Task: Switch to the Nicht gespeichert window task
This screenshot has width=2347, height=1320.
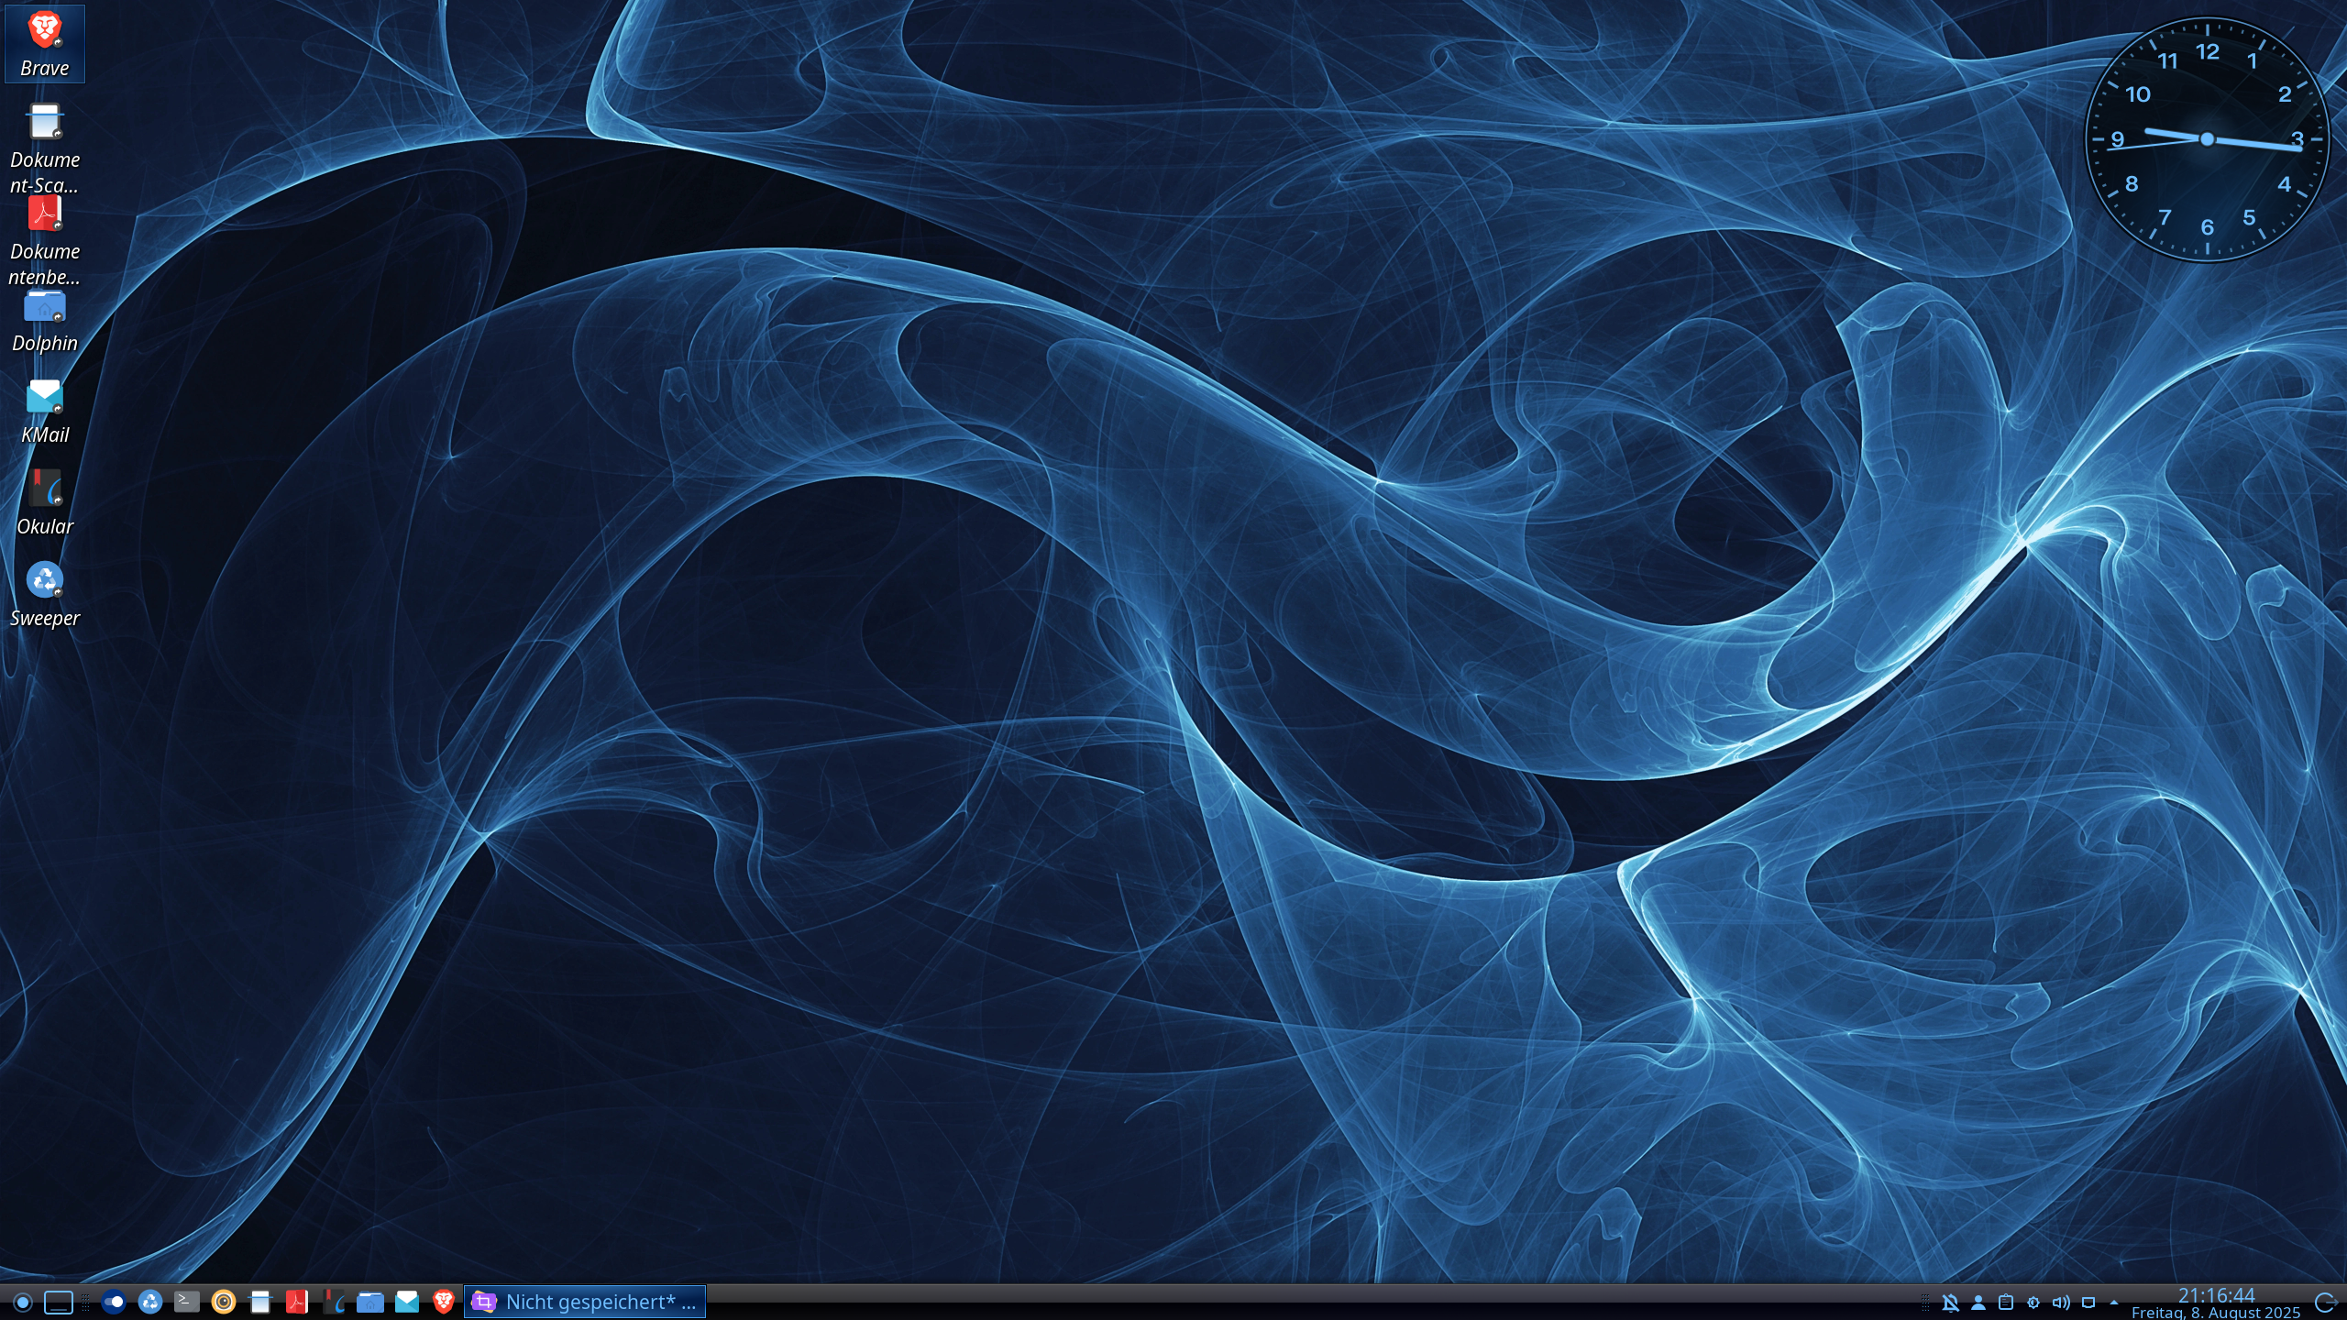Action: 585,1302
